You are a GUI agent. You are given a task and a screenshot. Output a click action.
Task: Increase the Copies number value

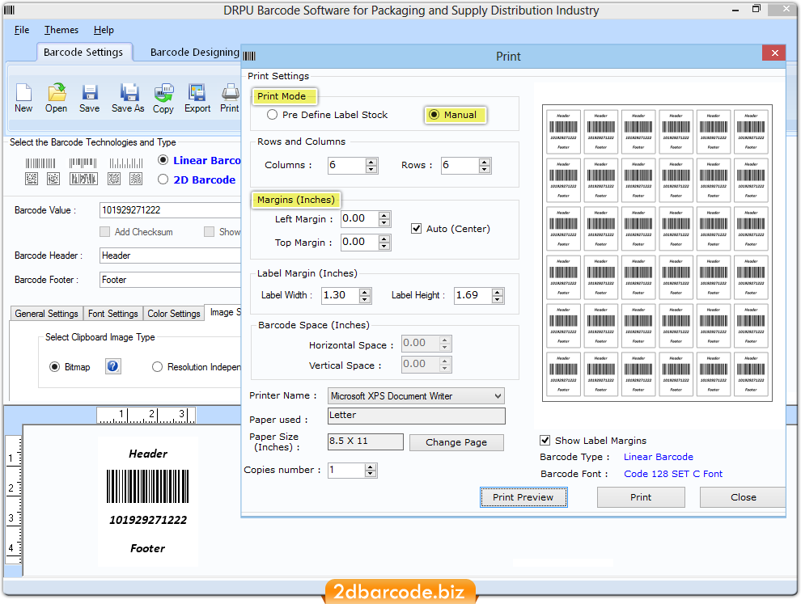pos(371,467)
